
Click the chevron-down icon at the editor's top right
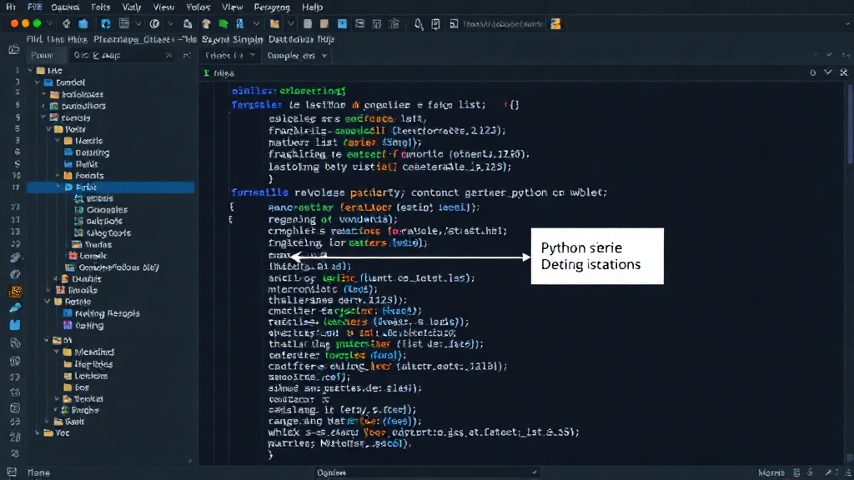point(828,72)
